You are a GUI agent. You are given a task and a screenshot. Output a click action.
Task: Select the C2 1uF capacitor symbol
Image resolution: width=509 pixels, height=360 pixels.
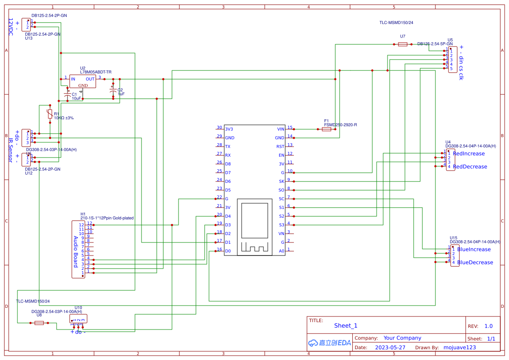pos(113,91)
